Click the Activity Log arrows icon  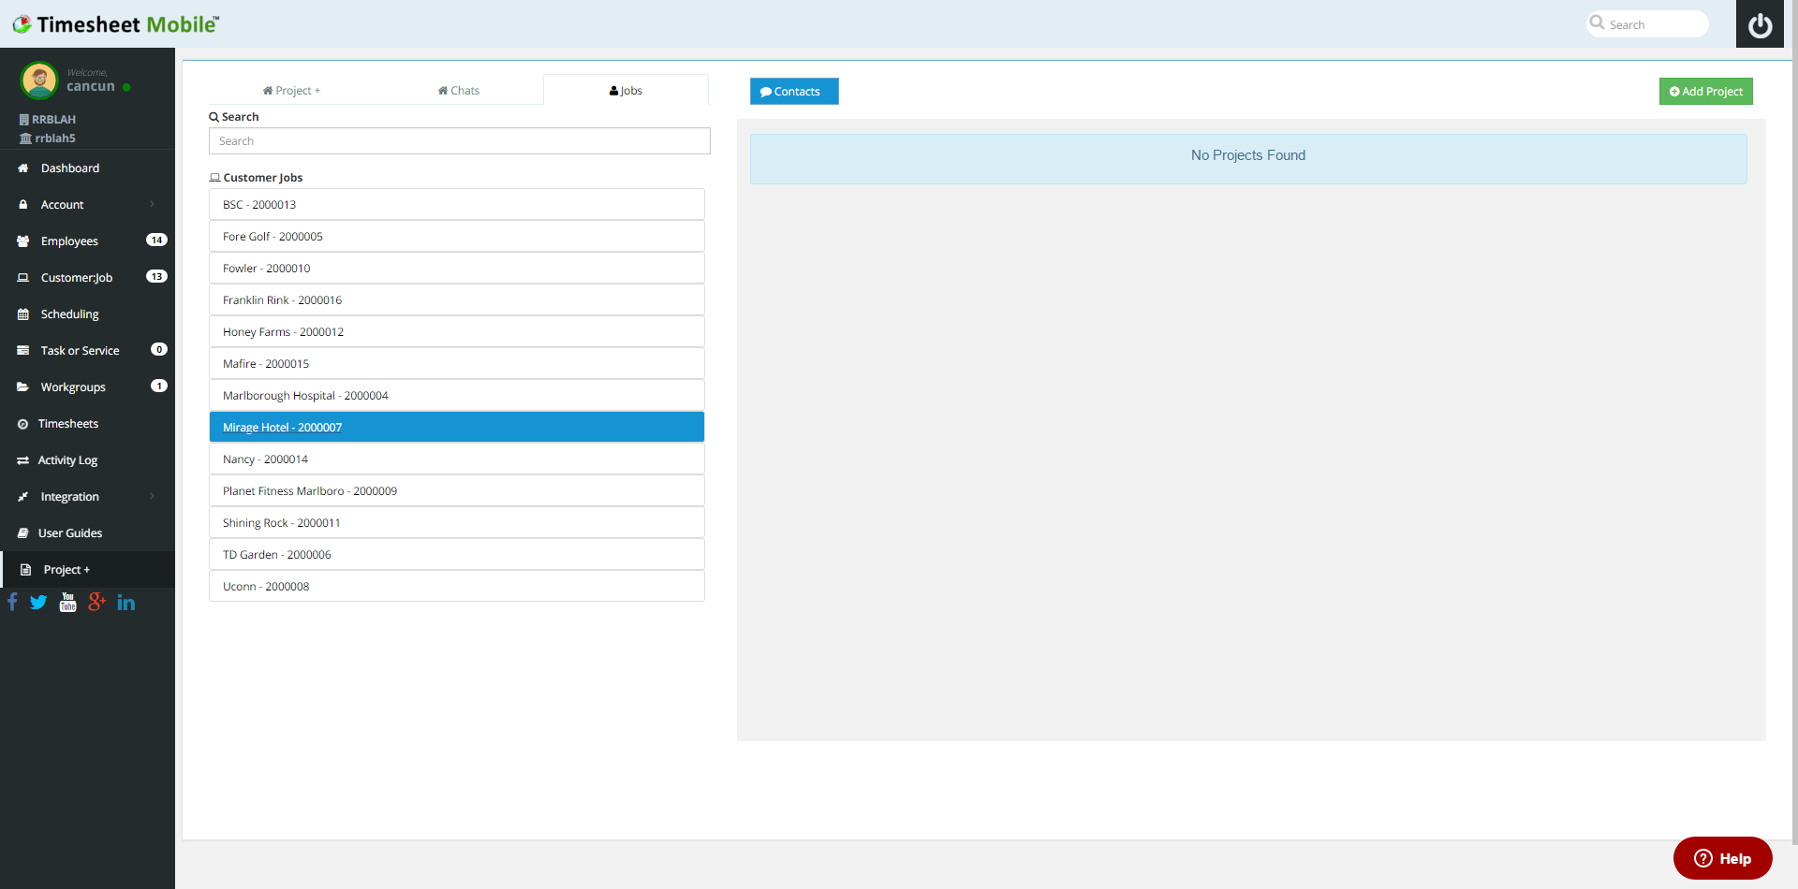pyautogui.click(x=22, y=460)
